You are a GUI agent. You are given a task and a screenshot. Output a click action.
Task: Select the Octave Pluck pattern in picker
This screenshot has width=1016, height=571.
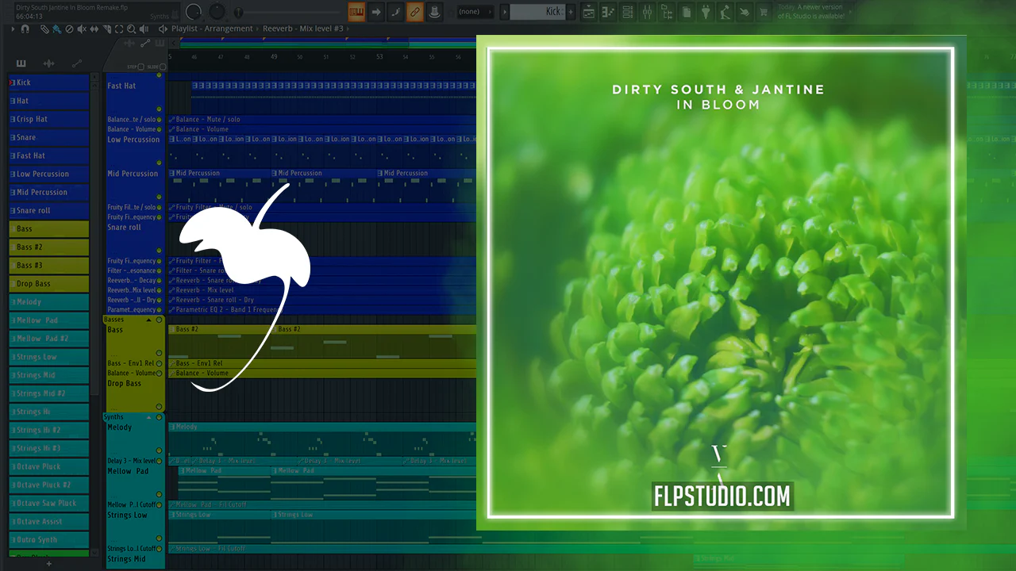click(x=49, y=466)
